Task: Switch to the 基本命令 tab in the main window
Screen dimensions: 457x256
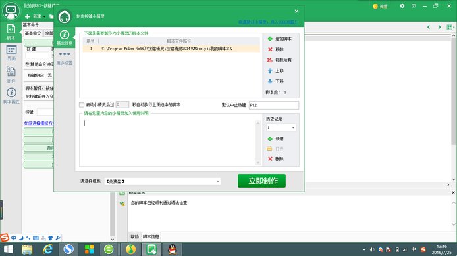Action: [33, 33]
